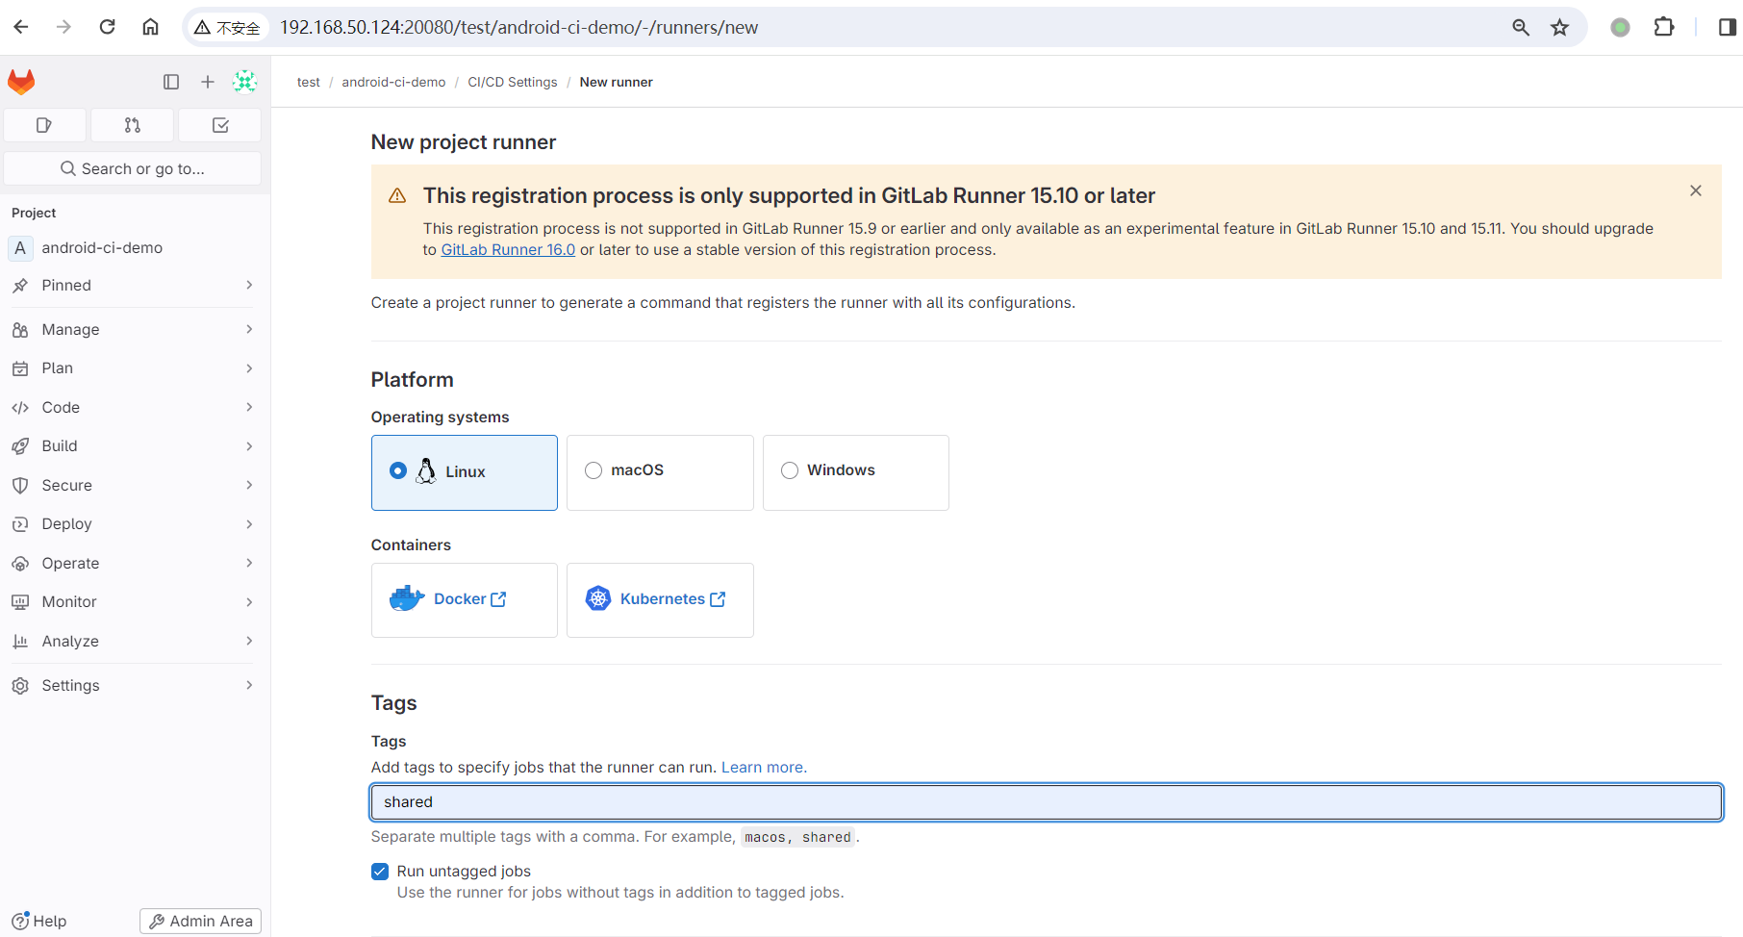Open the to-do list icon
The image size is (1743, 937).
click(x=219, y=125)
